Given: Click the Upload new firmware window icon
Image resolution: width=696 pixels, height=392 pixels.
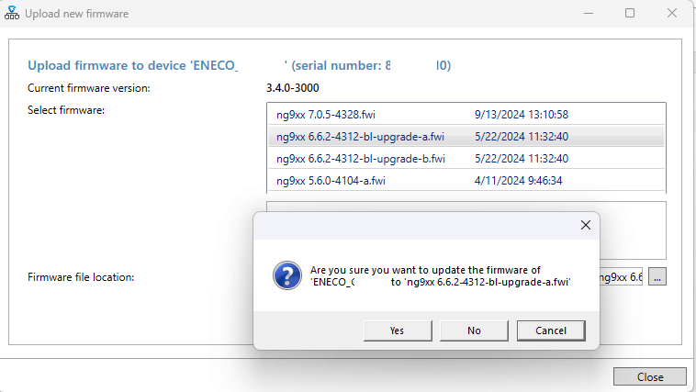Looking at the screenshot, I should click(x=11, y=14).
